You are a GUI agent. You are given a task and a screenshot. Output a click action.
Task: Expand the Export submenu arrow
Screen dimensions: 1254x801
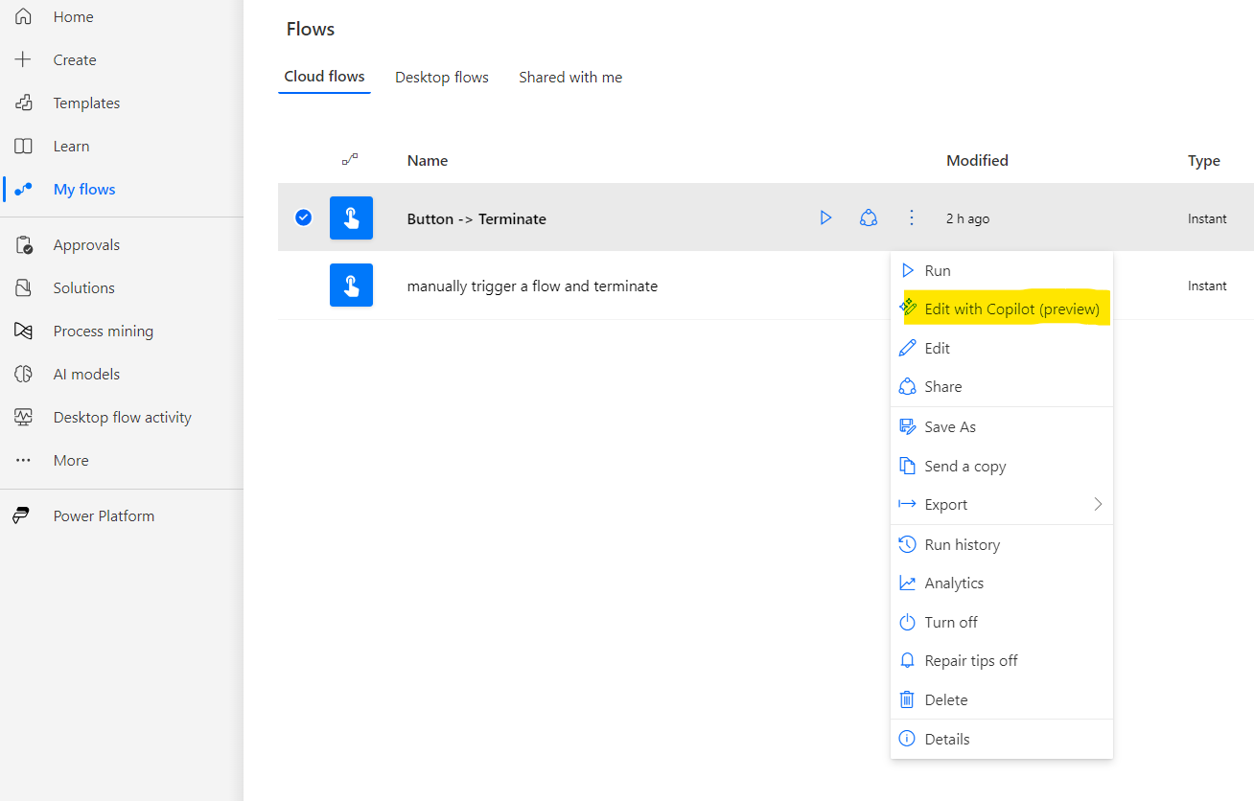coord(1098,505)
